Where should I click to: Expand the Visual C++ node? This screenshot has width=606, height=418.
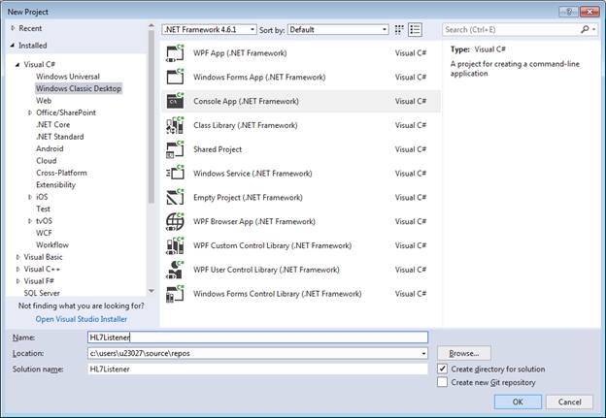click(17, 269)
